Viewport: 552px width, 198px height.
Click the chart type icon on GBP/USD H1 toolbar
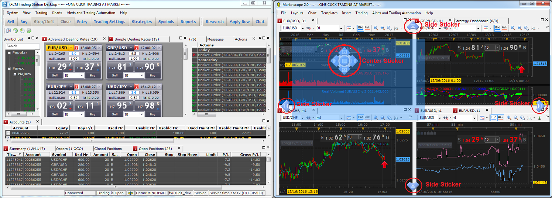tap(486, 28)
